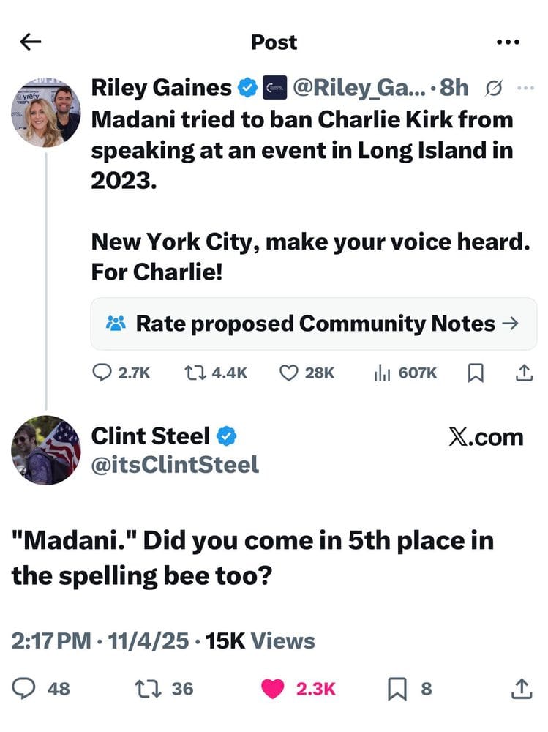The image size is (548, 732).
Task: Like the post with 28K likes
Action: click(288, 373)
